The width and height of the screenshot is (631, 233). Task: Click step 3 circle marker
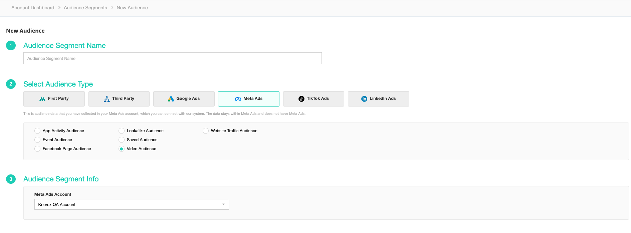(x=11, y=179)
